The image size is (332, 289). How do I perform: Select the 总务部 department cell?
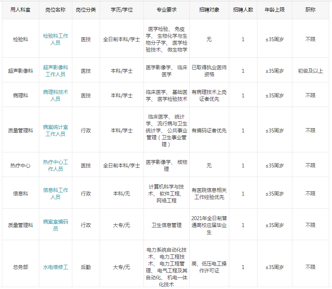[x=20, y=267]
